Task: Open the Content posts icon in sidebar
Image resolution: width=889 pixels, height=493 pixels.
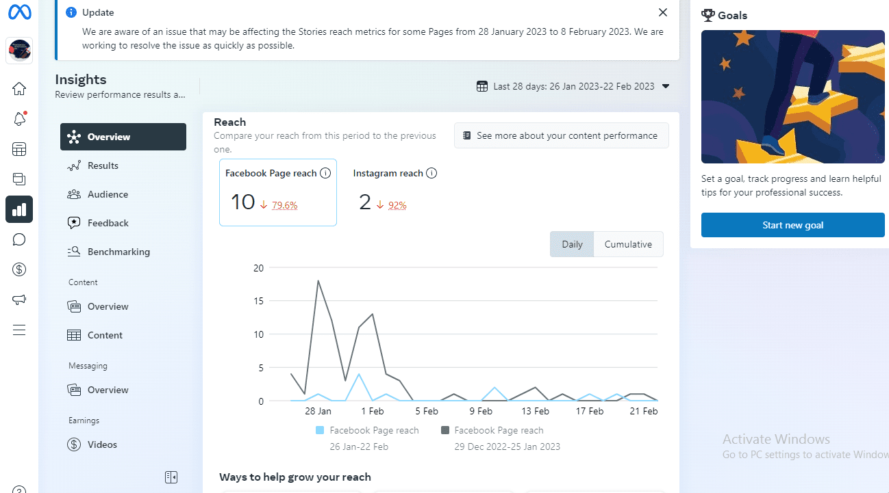Action: (19, 179)
